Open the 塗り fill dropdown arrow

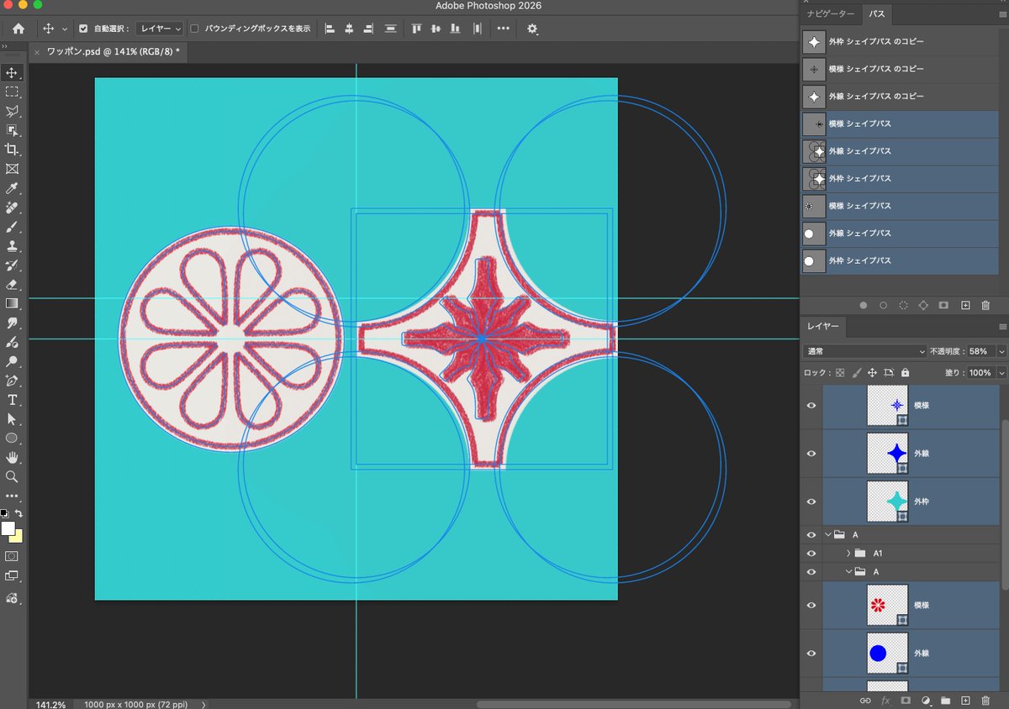pyautogui.click(x=1001, y=372)
